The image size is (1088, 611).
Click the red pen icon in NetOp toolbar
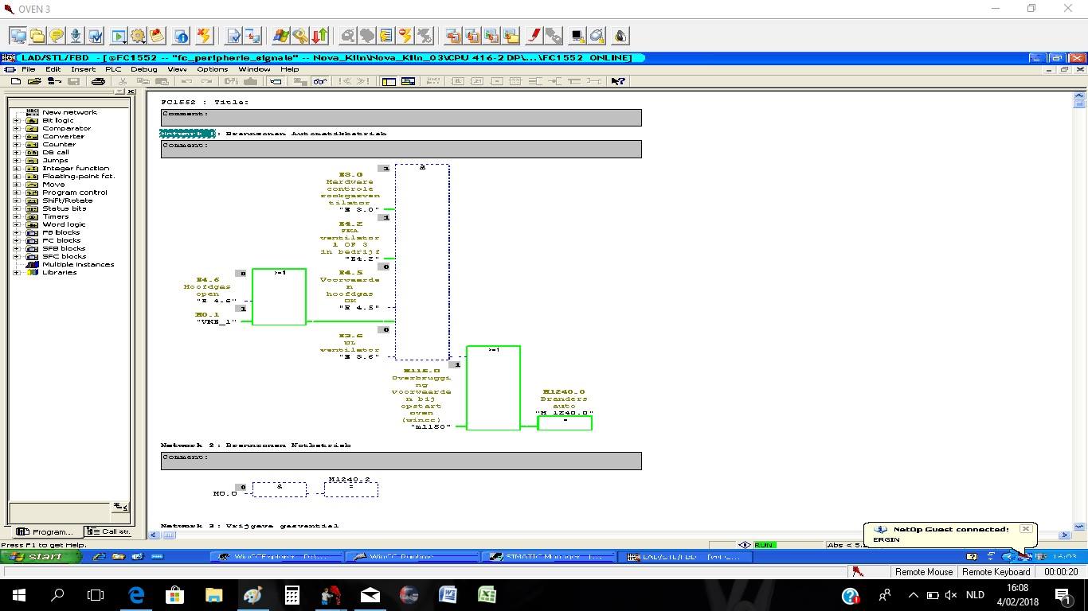(534, 36)
